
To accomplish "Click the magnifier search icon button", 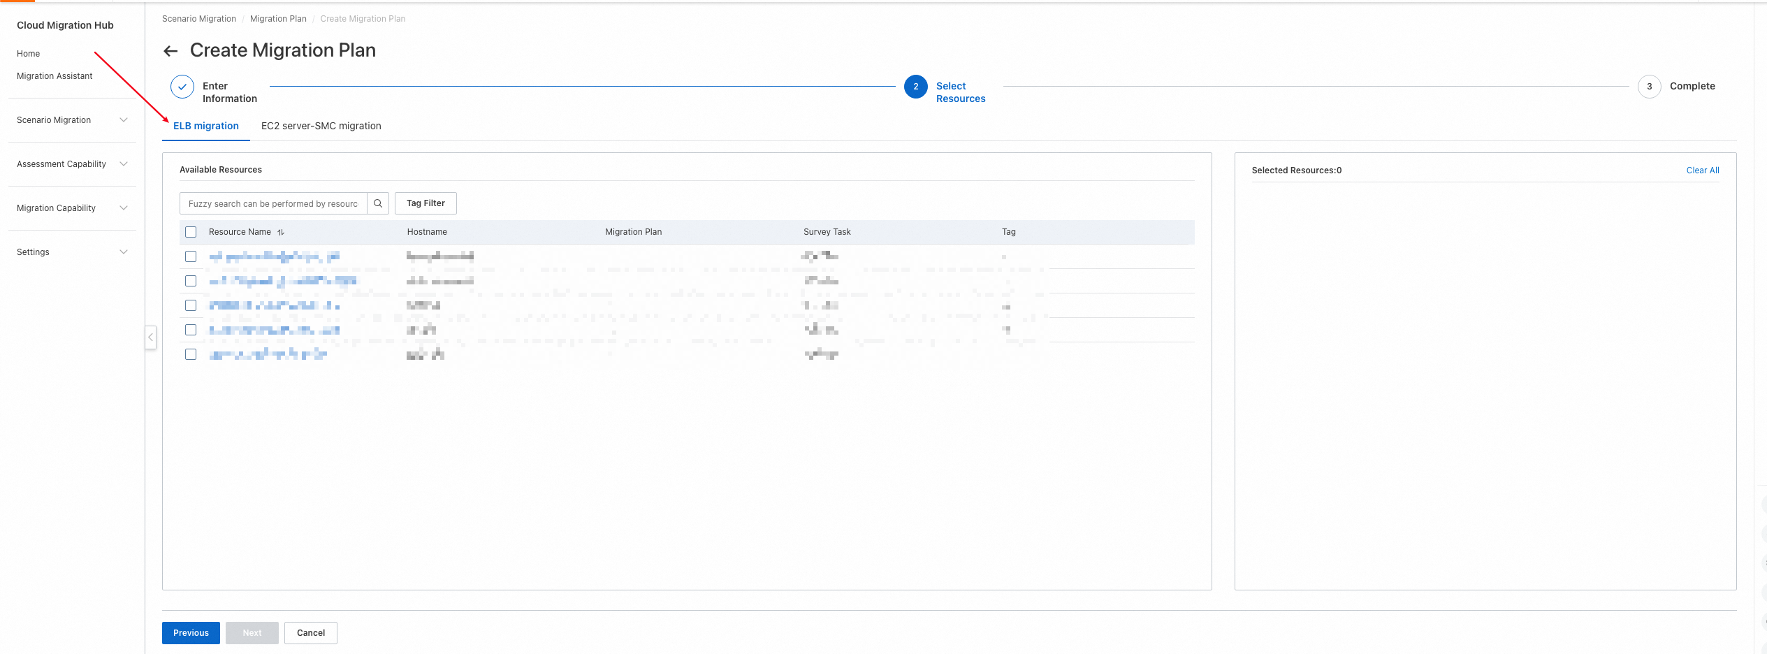I will [378, 203].
